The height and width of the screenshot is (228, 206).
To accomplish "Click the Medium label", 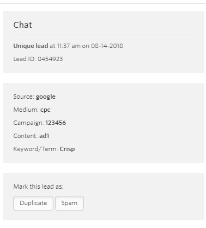I will pos(26,110).
